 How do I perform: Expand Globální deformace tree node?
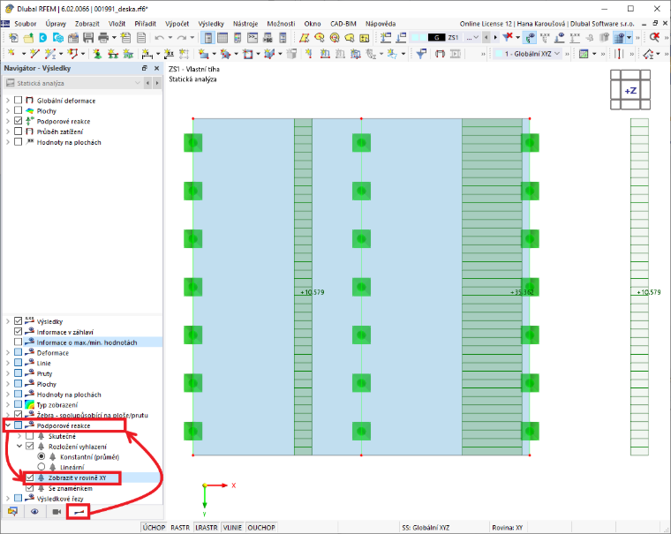(x=8, y=100)
